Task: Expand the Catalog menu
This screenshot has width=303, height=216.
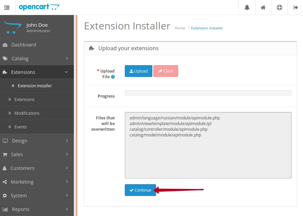Action: tap(36, 59)
